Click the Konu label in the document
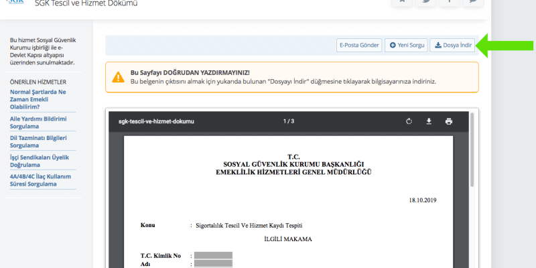The width and height of the screenshot is (536, 268). (x=147, y=225)
